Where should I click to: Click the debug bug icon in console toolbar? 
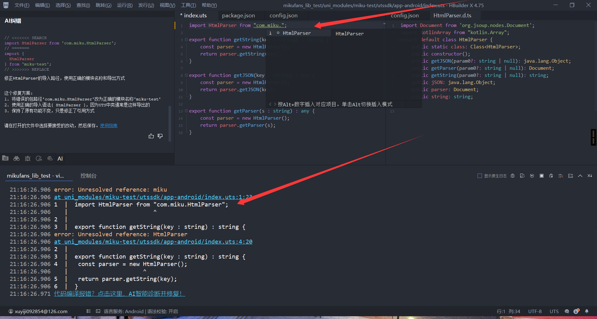pos(513,176)
